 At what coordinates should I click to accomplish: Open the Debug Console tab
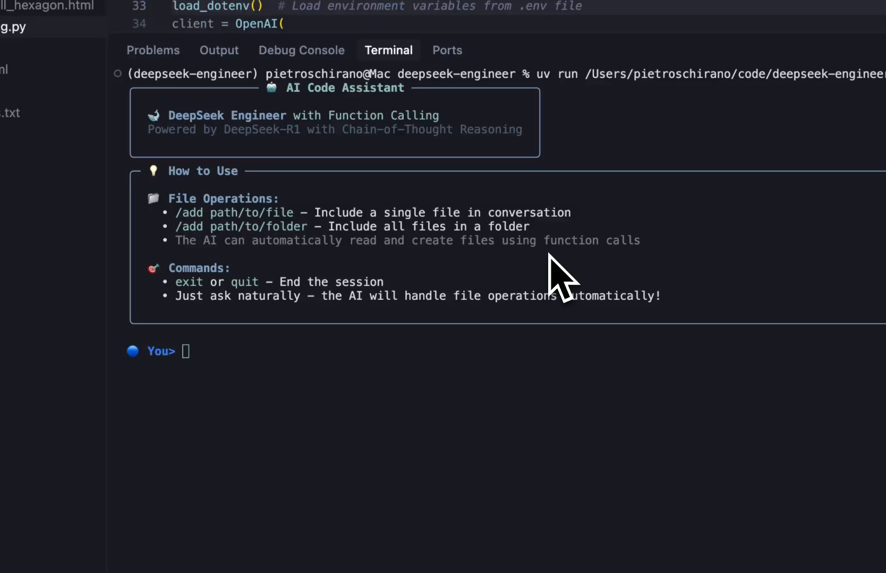click(x=301, y=50)
